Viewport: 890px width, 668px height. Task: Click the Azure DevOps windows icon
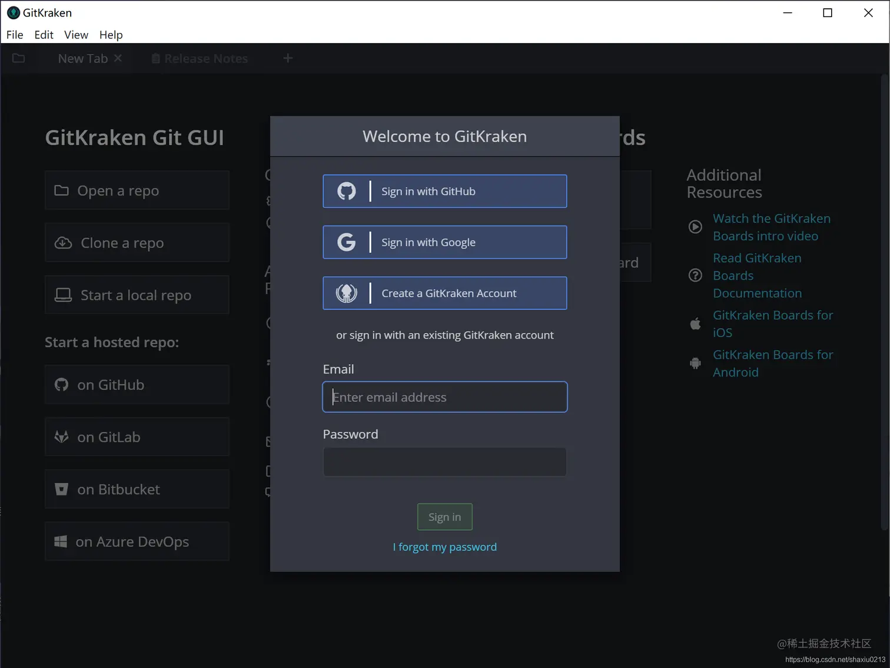tap(61, 541)
